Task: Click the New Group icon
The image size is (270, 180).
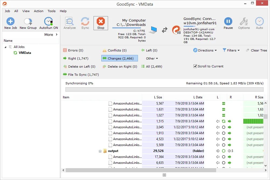Action: tap(28, 22)
